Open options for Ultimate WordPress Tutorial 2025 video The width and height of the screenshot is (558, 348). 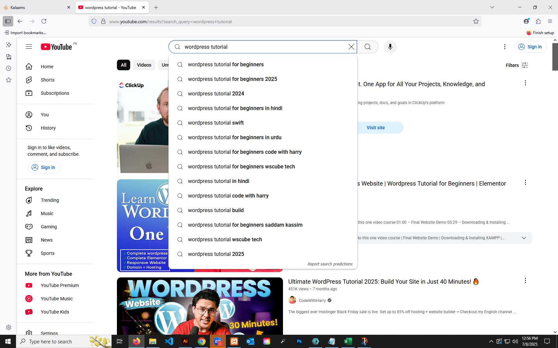[x=525, y=281]
